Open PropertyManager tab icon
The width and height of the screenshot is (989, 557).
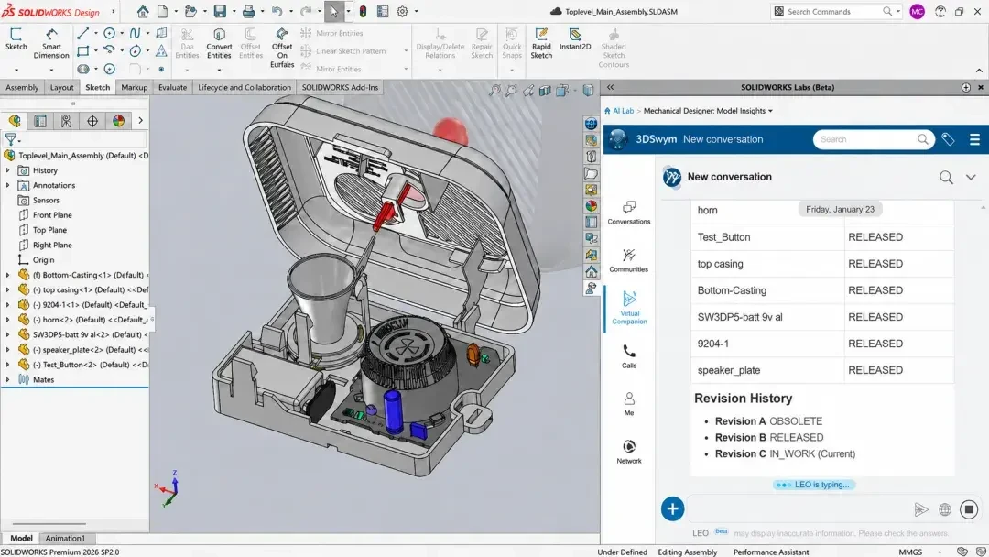(40, 121)
